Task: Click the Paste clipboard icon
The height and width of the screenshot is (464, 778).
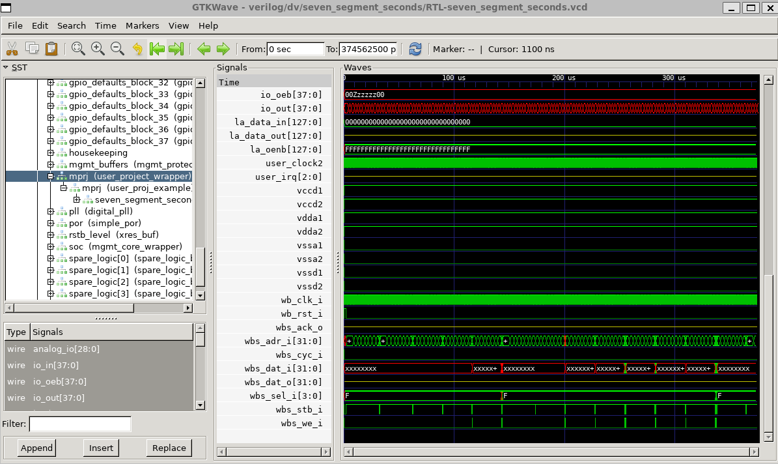Action: coord(51,49)
